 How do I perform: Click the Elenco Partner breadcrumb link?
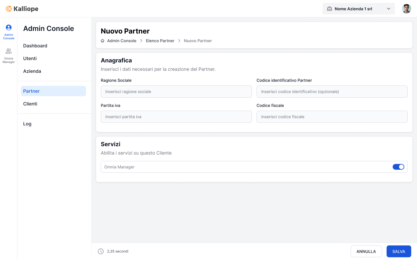pyautogui.click(x=160, y=41)
